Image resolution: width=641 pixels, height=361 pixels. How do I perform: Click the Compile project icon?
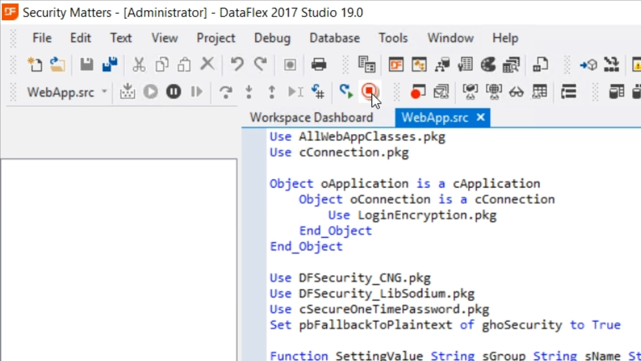(127, 92)
